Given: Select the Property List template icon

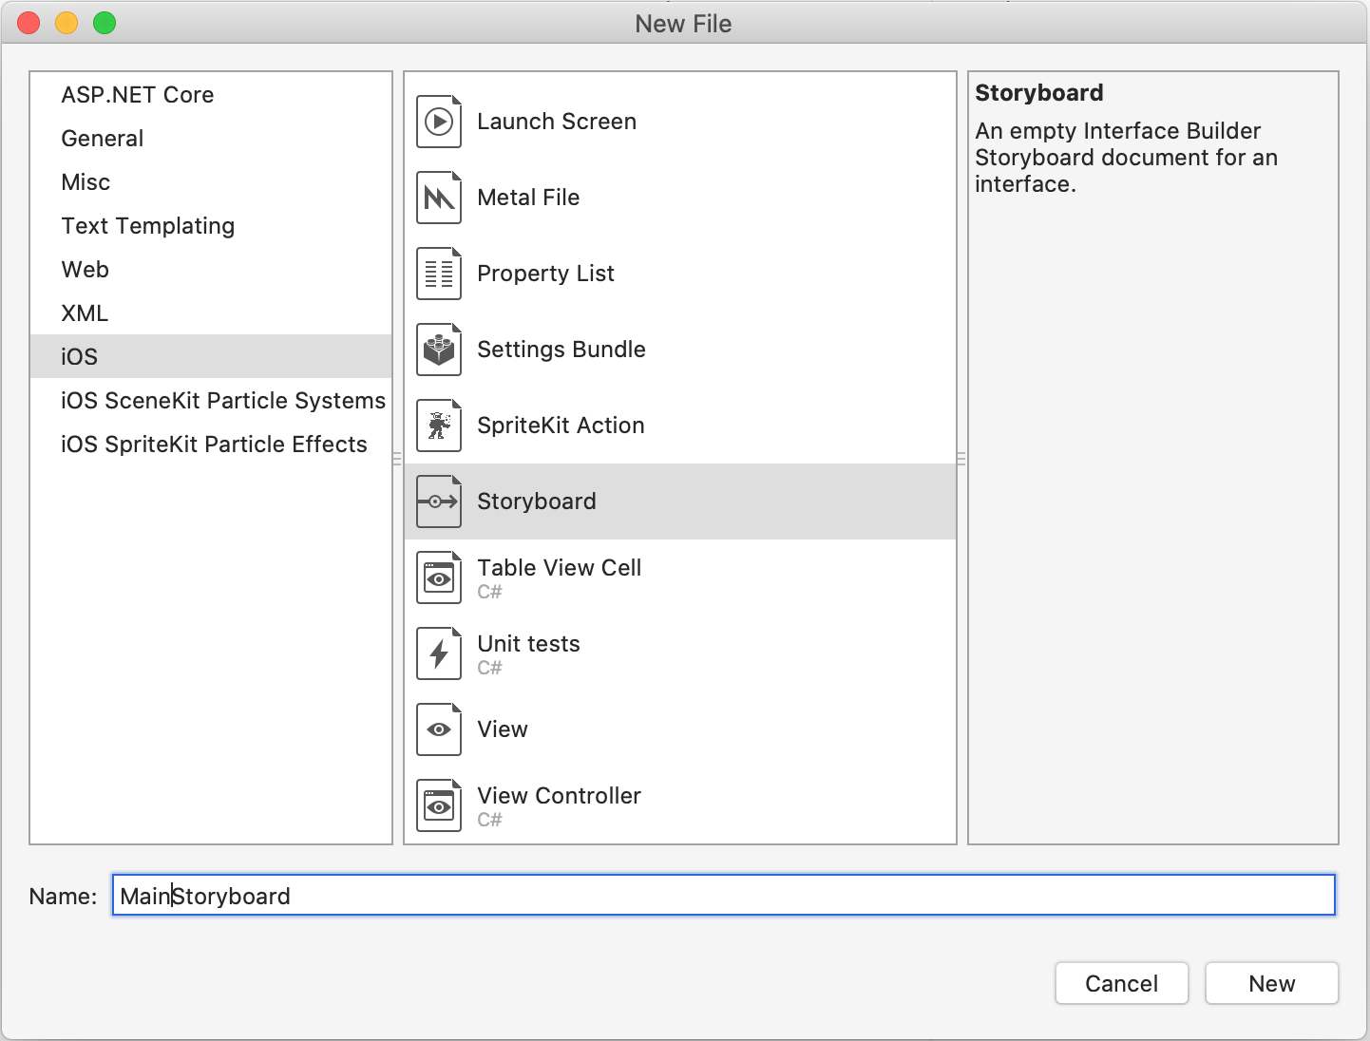Looking at the screenshot, I should pyautogui.click(x=438, y=273).
